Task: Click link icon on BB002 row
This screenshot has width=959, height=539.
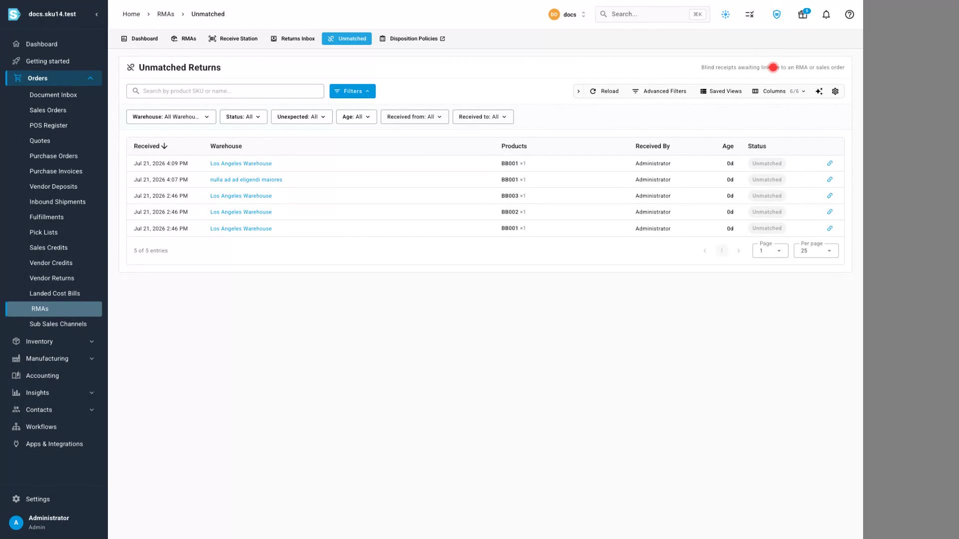Action: point(830,212)
